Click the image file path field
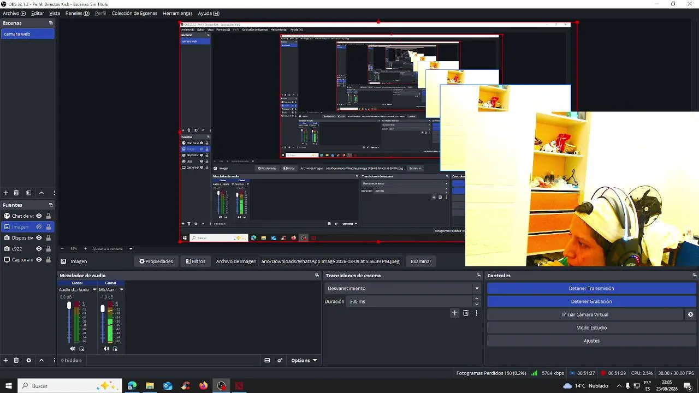699x393 pixels. (x=331, y=261)
